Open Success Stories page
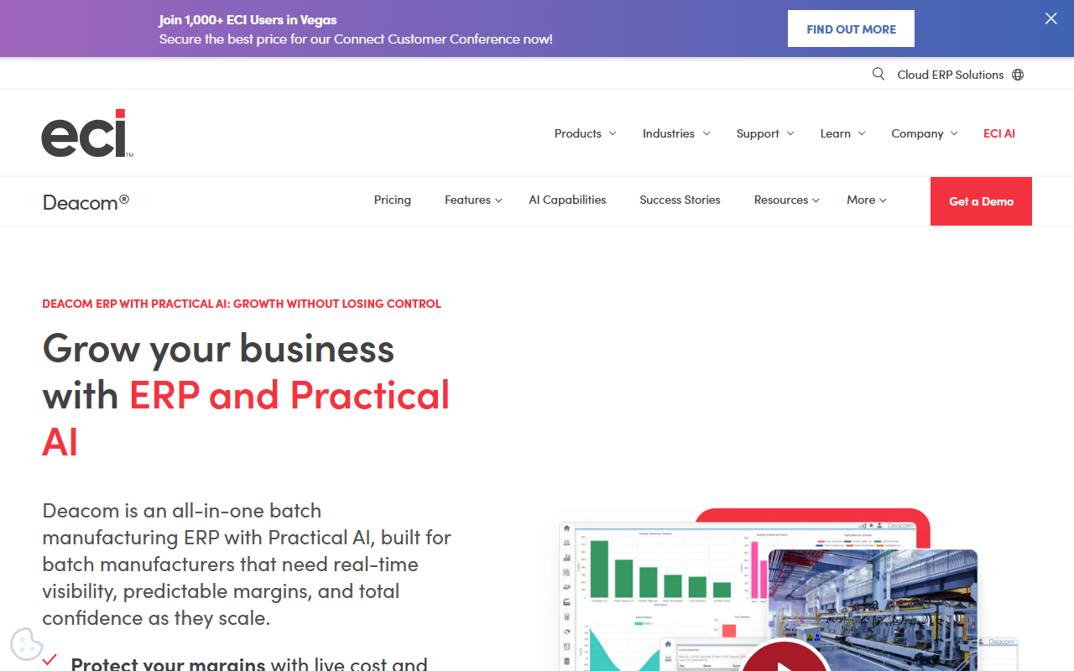The height and width of the screenshot is (671, 1074). click(680, 200)
